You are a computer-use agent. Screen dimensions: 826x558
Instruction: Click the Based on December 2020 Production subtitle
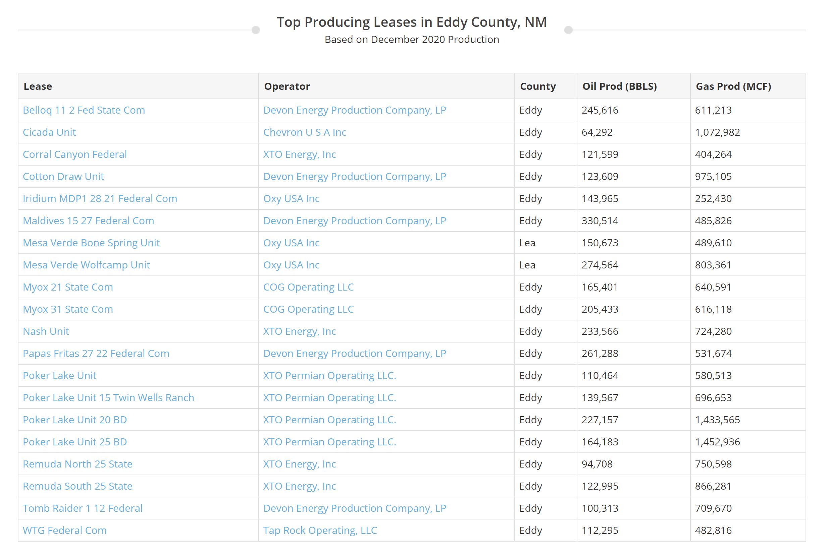(412, 40)
